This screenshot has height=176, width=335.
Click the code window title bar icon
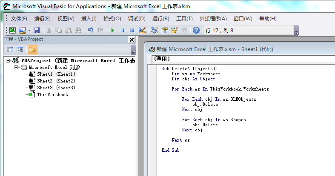pos(152,49)
